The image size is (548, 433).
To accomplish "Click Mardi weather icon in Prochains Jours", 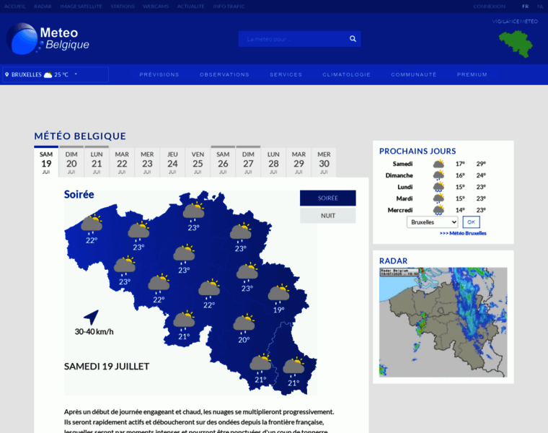I will [438, 198].
